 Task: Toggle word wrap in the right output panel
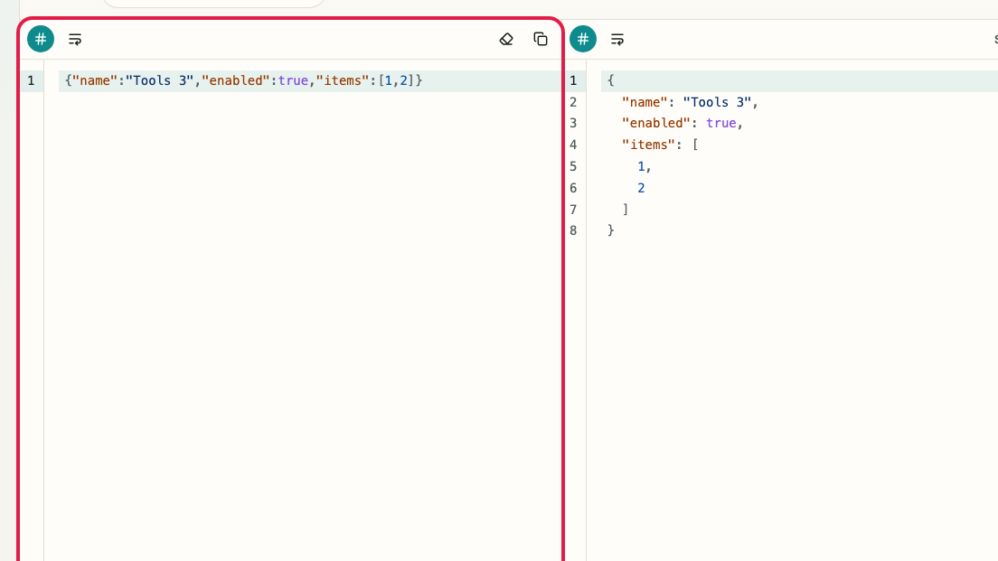[617, 40]
